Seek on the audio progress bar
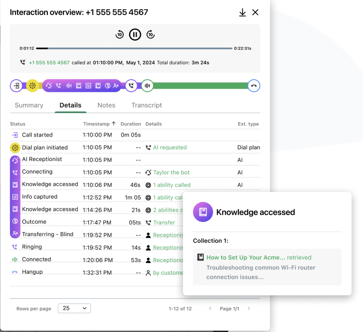363x332 pixels. tap(134, 49)
